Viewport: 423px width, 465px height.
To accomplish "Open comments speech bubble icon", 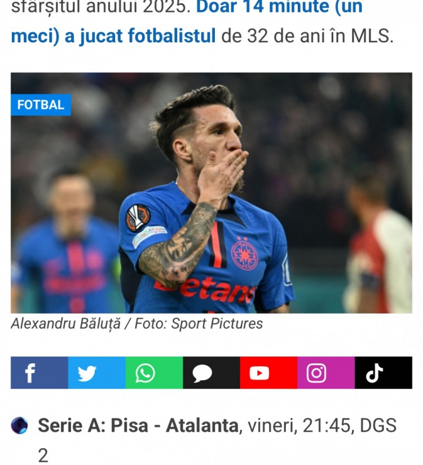I will (211, 372).
